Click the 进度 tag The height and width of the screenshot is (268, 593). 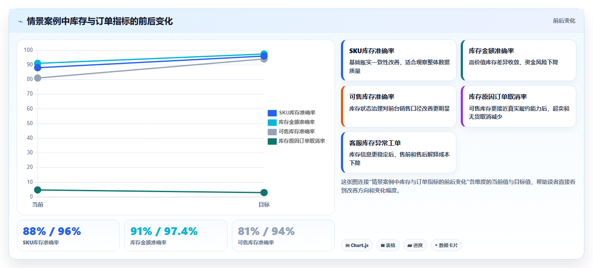click(x=415, y=245)
